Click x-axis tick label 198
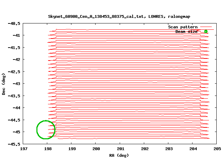Image resolution: width=224 pixels, height=168 pixels. pyautogui.click(x=48, y=149)
